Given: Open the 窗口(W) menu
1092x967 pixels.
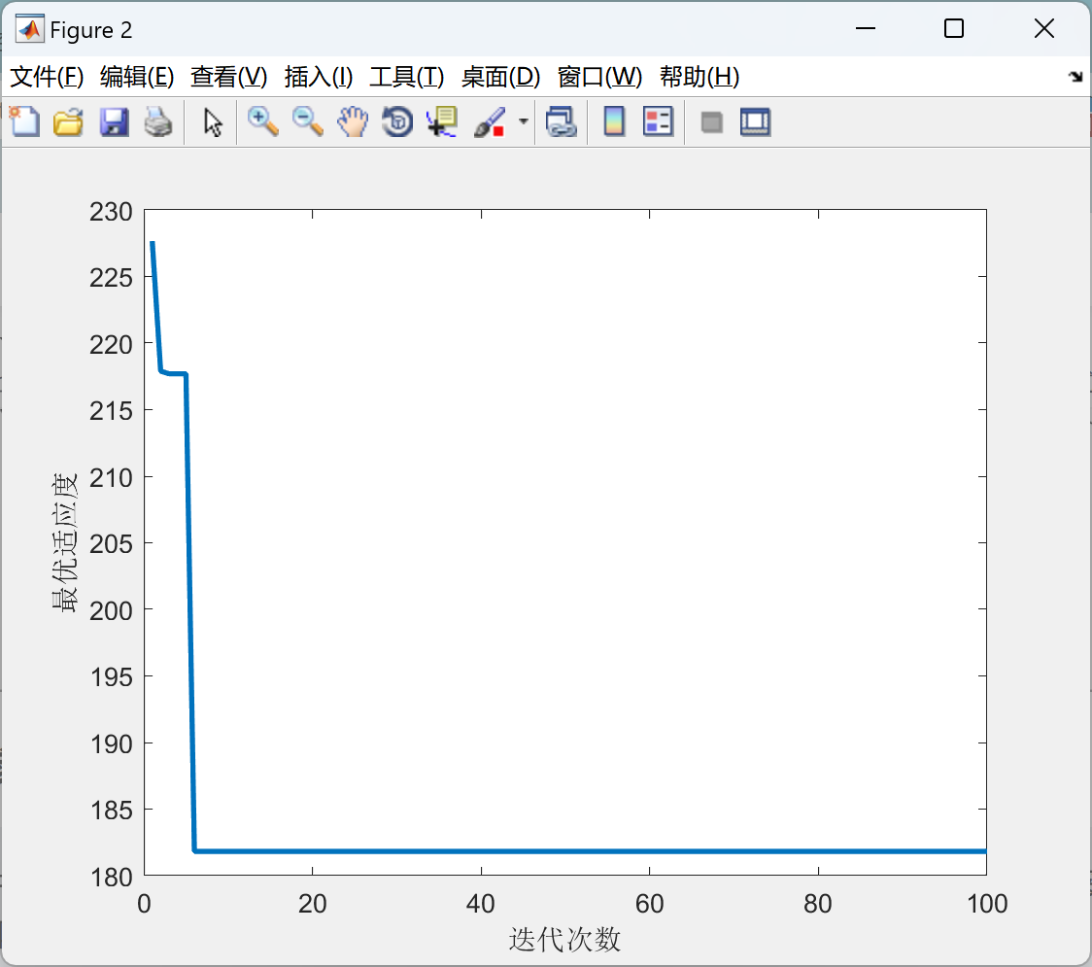Looking at the screenshot, I should [x=599, y=77].
